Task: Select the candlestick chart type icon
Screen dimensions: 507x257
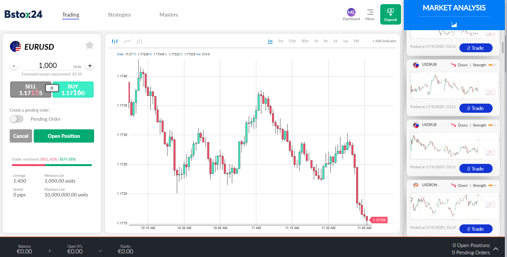Action: [x=115, y=41]
